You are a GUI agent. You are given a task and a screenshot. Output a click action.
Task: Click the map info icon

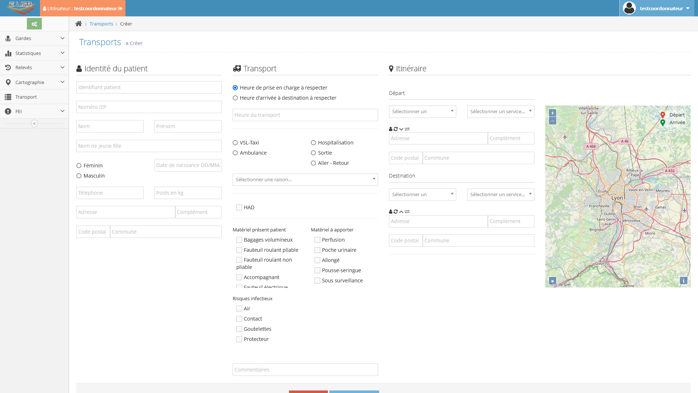(x=683, y=281)
